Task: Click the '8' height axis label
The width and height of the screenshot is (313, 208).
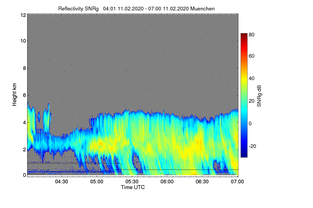Action: pos(25,68)
